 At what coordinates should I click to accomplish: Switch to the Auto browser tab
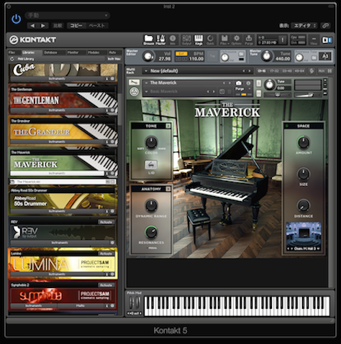[x=112, y=52]
